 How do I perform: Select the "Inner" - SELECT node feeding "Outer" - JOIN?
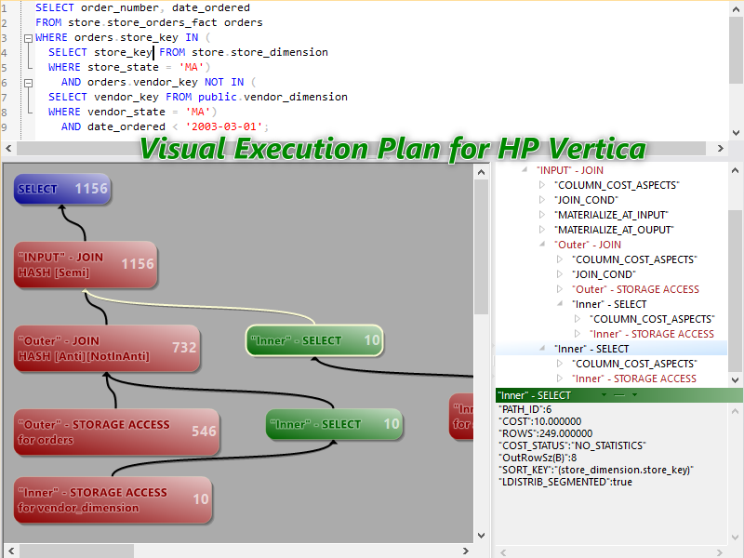point(334,424)
